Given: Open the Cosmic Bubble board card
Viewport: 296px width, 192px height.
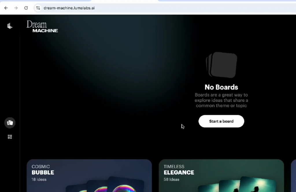Looking at the screenshot, I should tap(89, 176).
